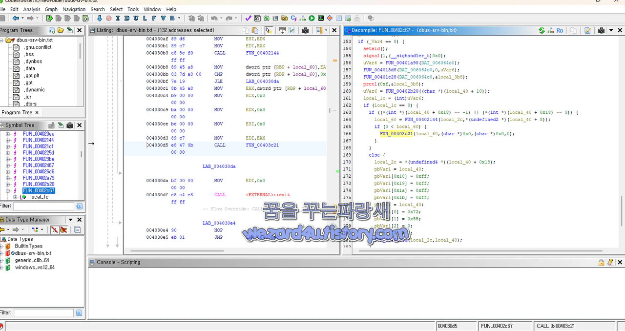This screenshot has height=331, width=625.
Task: Clear console with broom icon
Action: pyautogui.click(x=610, y=262)
